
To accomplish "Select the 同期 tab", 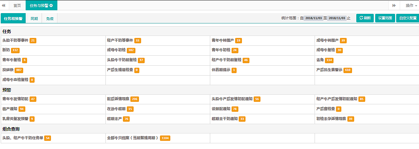I will [34, 18].
